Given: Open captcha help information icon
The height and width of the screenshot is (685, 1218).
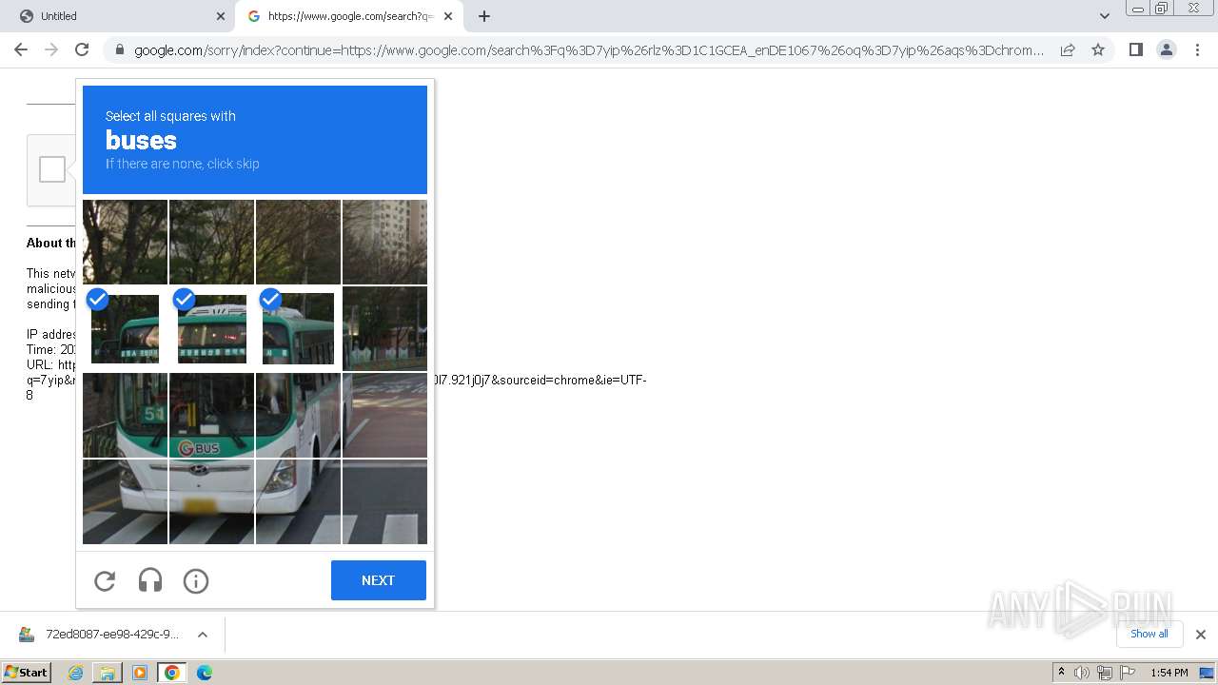Looking at the screenshot, I should (196, 580).
